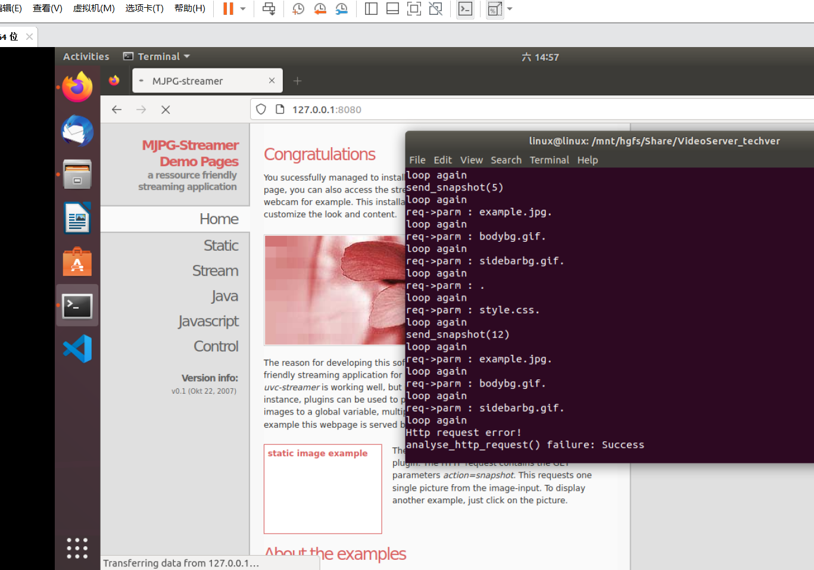
Task: Open the Files manager from the dock
Action: (x=77, y=175)
